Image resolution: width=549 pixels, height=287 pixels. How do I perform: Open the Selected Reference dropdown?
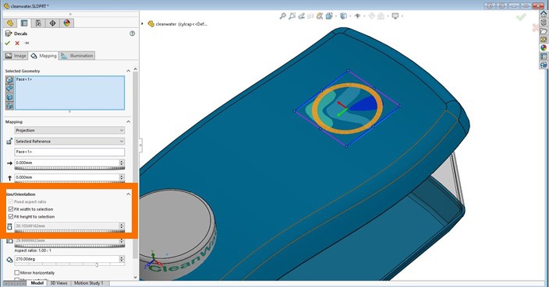coord(69,142)
